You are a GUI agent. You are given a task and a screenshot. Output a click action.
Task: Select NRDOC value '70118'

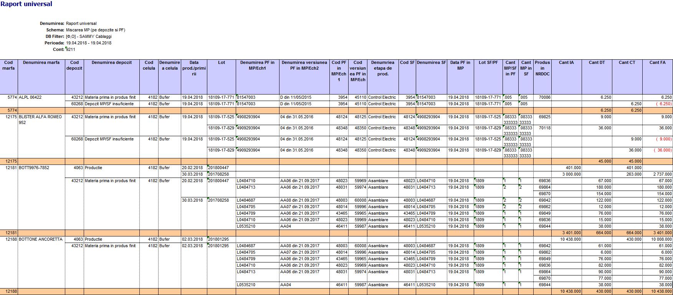point(544,128)
